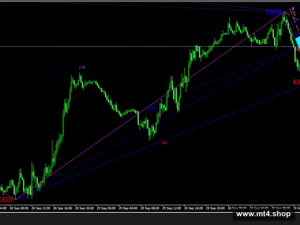300x225 pixels.
Task: Click "29 Sep 08:00" on time axis
Action: point(150,208)
